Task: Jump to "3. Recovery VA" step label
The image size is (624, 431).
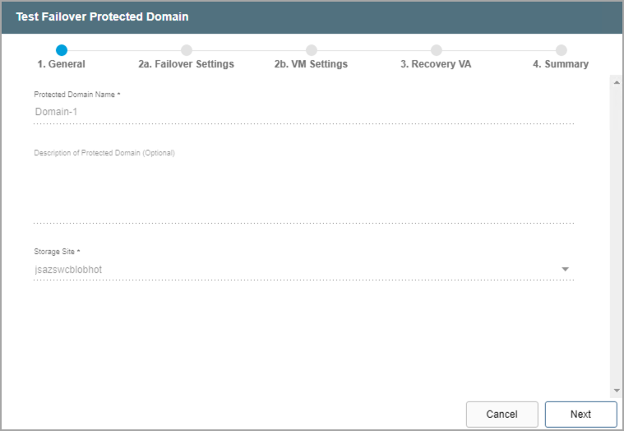Action: (x=436, y=64)
